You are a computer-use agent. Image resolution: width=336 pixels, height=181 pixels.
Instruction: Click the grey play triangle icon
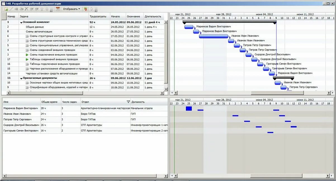91,9
